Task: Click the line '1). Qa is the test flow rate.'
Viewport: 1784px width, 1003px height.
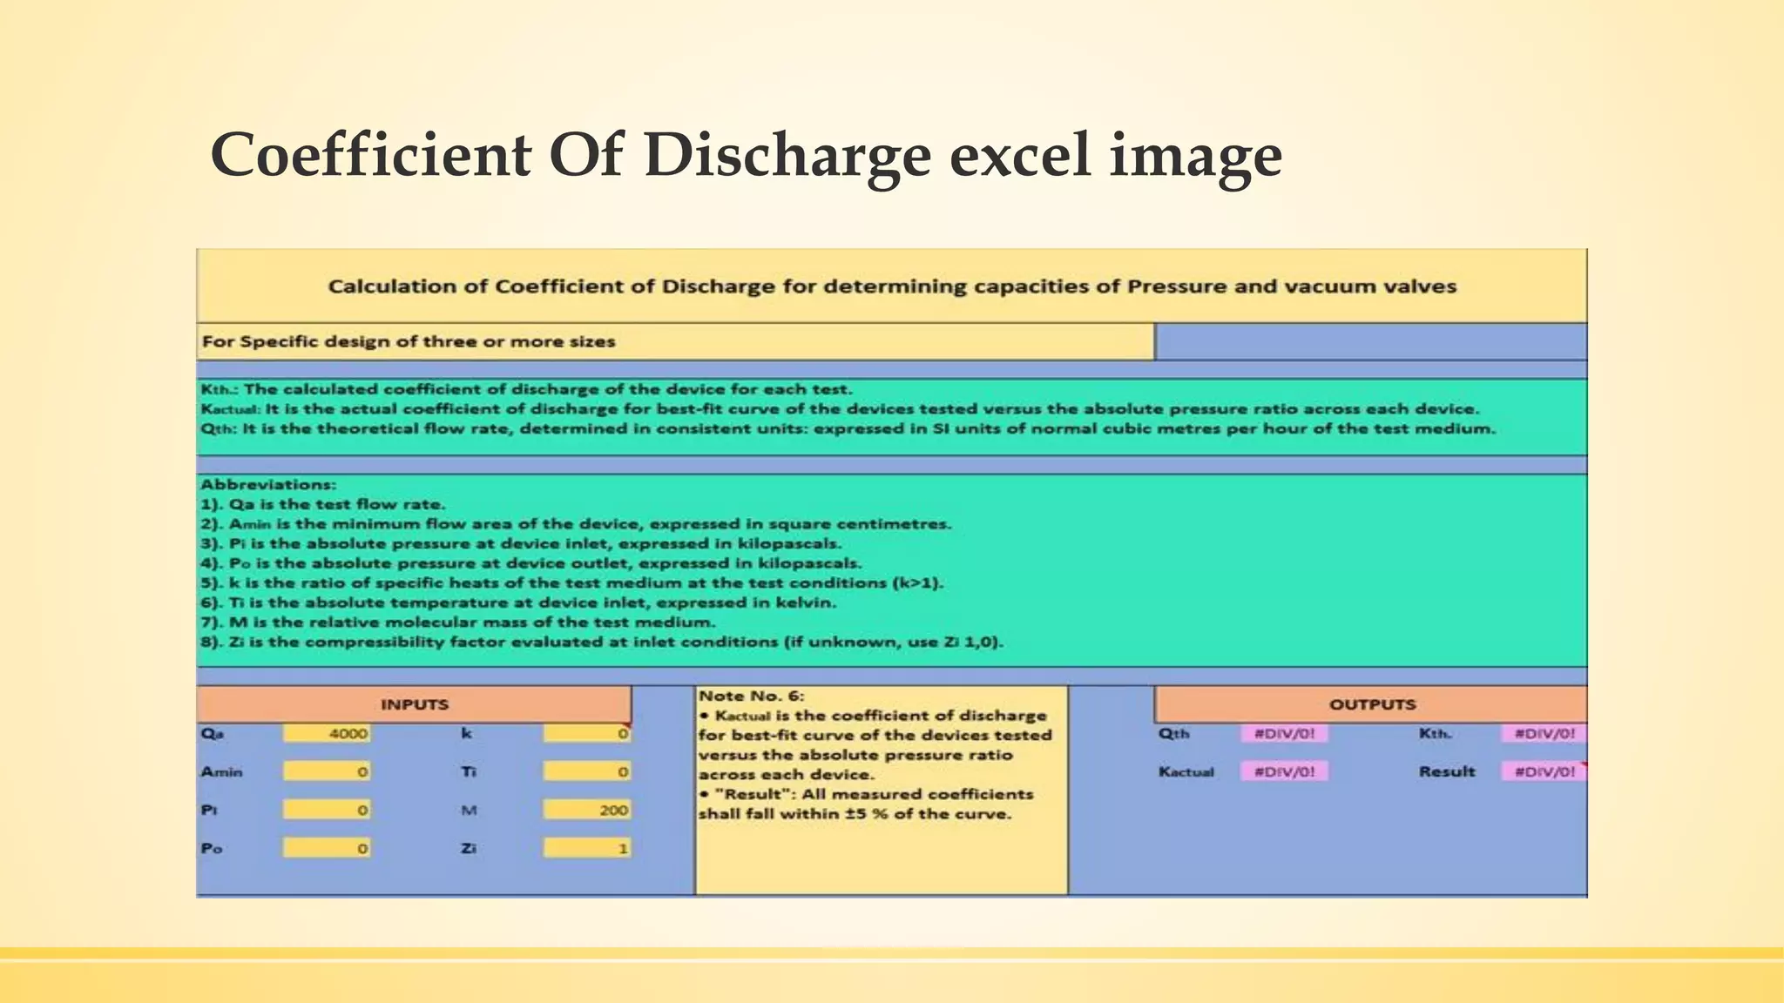Action: coord(323,504)
